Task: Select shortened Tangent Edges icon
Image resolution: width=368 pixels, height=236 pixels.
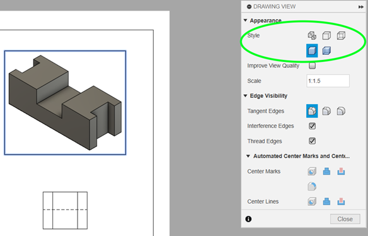Action: point(326,111)
